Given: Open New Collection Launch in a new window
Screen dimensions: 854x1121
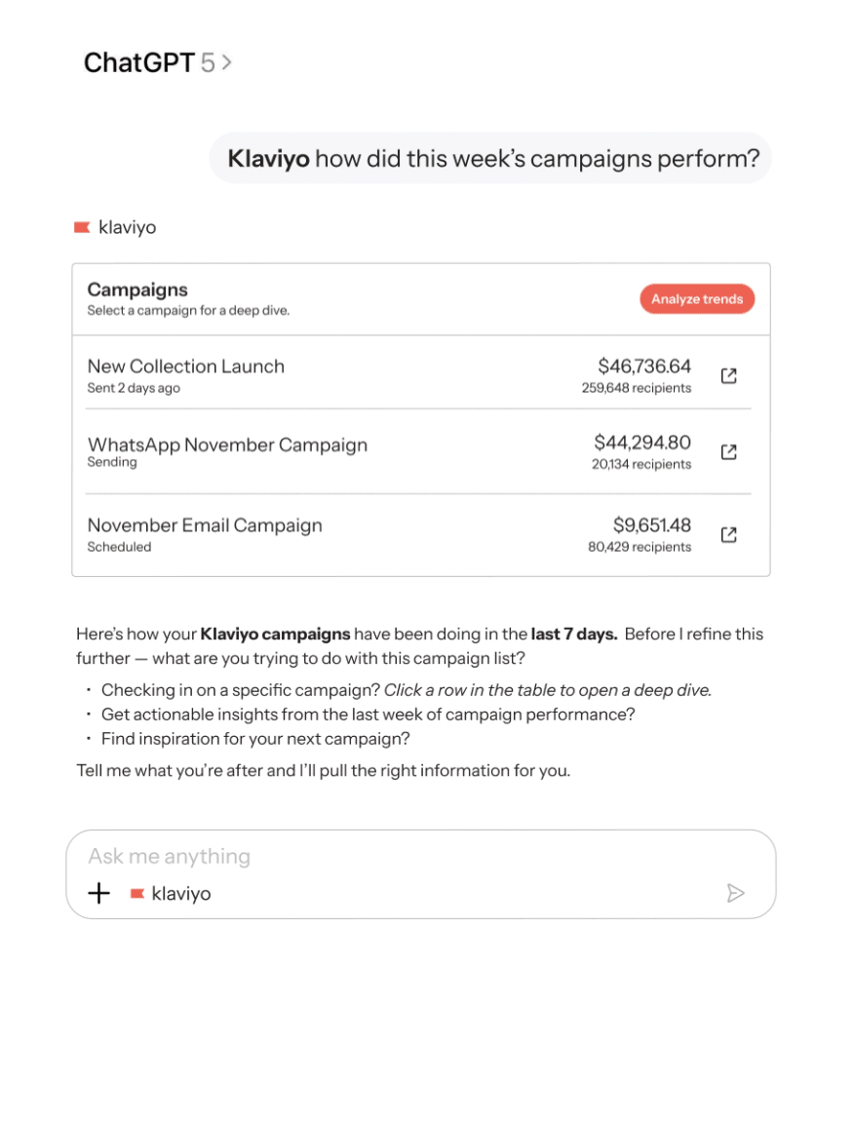Looking at the screenshot, I should [x=728, y=375].
